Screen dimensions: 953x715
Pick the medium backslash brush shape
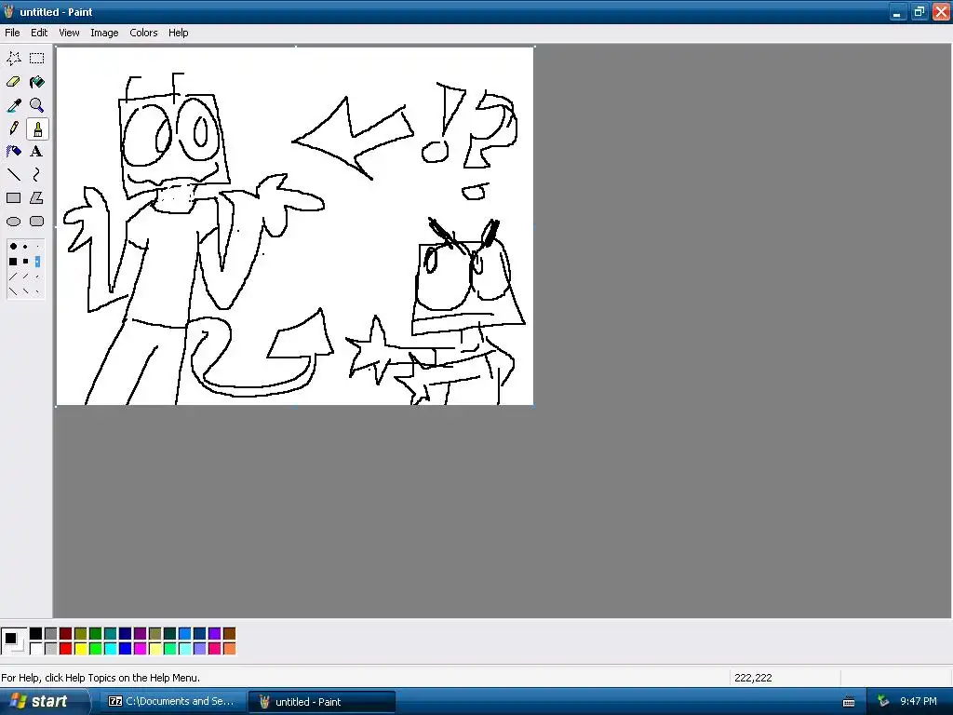click(25, 291)
